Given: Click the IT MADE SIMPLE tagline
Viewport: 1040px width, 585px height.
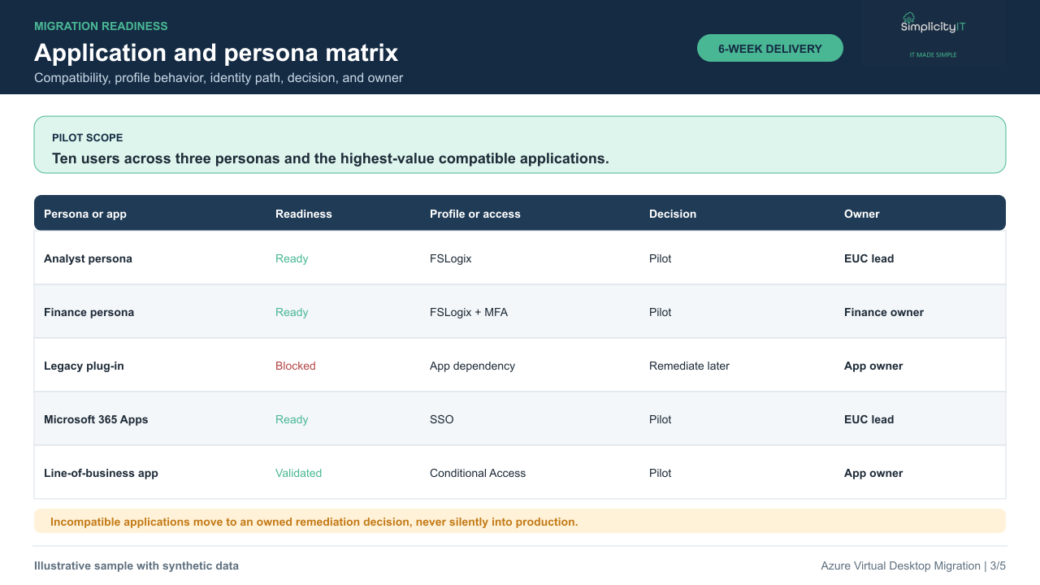Looking at the screenshot, I should (x=933, y=54).
